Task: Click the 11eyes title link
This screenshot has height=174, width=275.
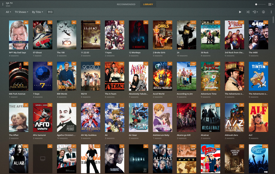Action: [x=108, y=53]
